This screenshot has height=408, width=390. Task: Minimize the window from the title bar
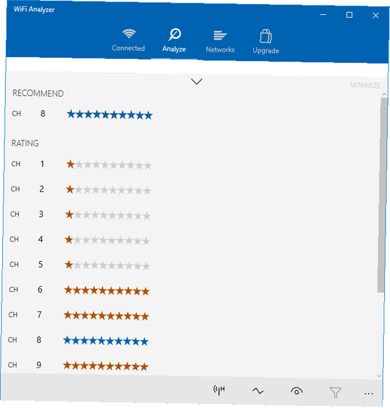point(323,15)
